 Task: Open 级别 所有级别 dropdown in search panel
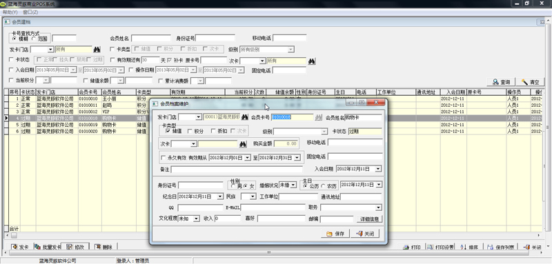click(290, 50)
